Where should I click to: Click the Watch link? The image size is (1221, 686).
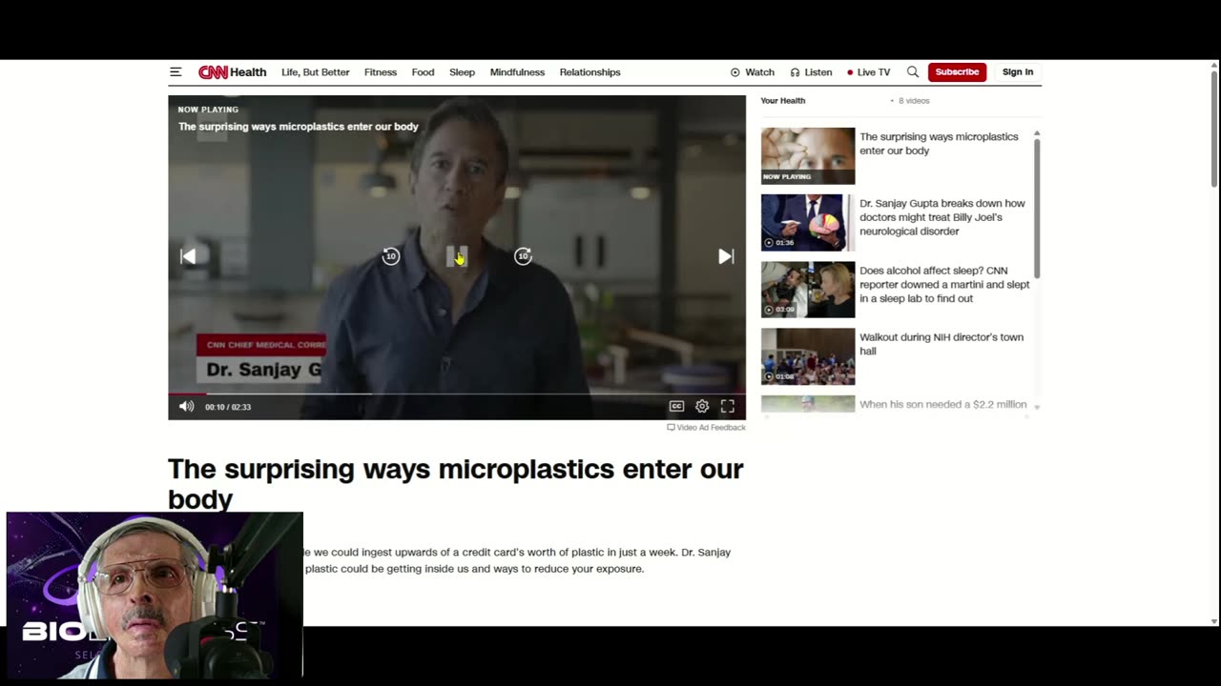(x=753, y=72)
